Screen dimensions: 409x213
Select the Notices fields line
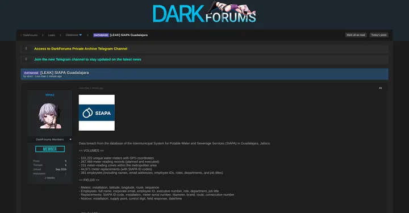click(x=130, y=198)
